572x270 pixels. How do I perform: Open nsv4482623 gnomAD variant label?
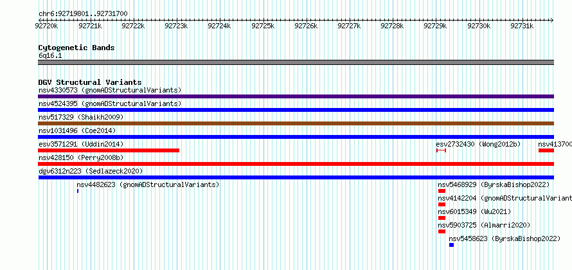click(x=148, y=184)
